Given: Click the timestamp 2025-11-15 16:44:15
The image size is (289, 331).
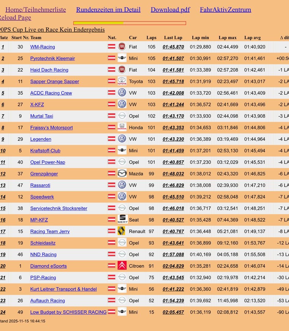Looking at the screenshot, I should [x=27, y=321].
